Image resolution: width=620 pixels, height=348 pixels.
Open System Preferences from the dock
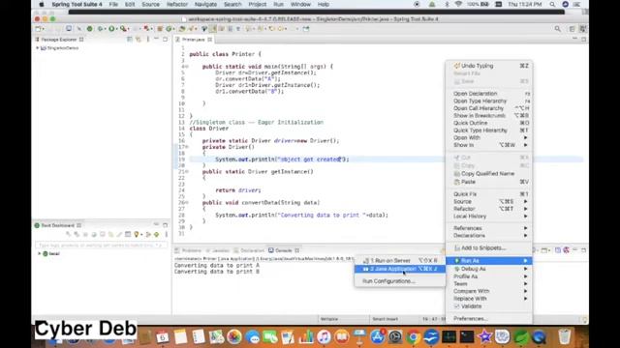(395, 337)
